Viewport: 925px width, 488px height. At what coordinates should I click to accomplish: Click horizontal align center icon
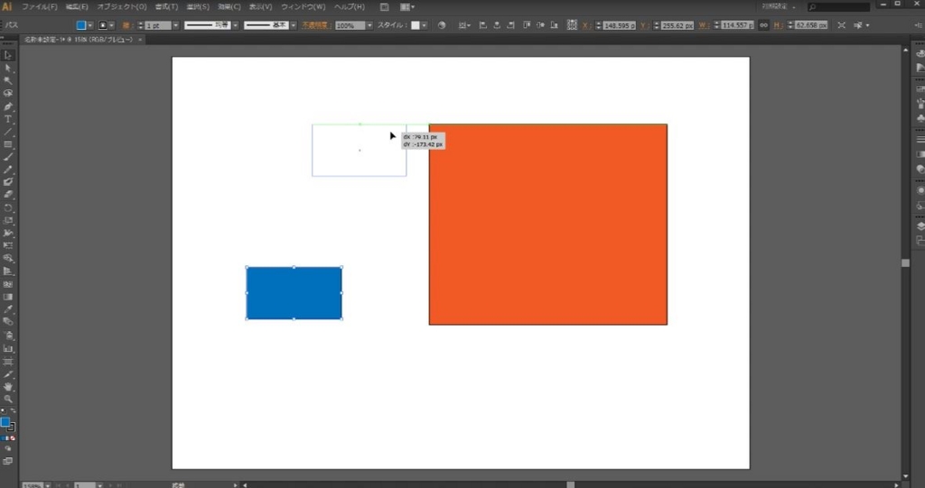pyautogui.click(x=497, y=25)
